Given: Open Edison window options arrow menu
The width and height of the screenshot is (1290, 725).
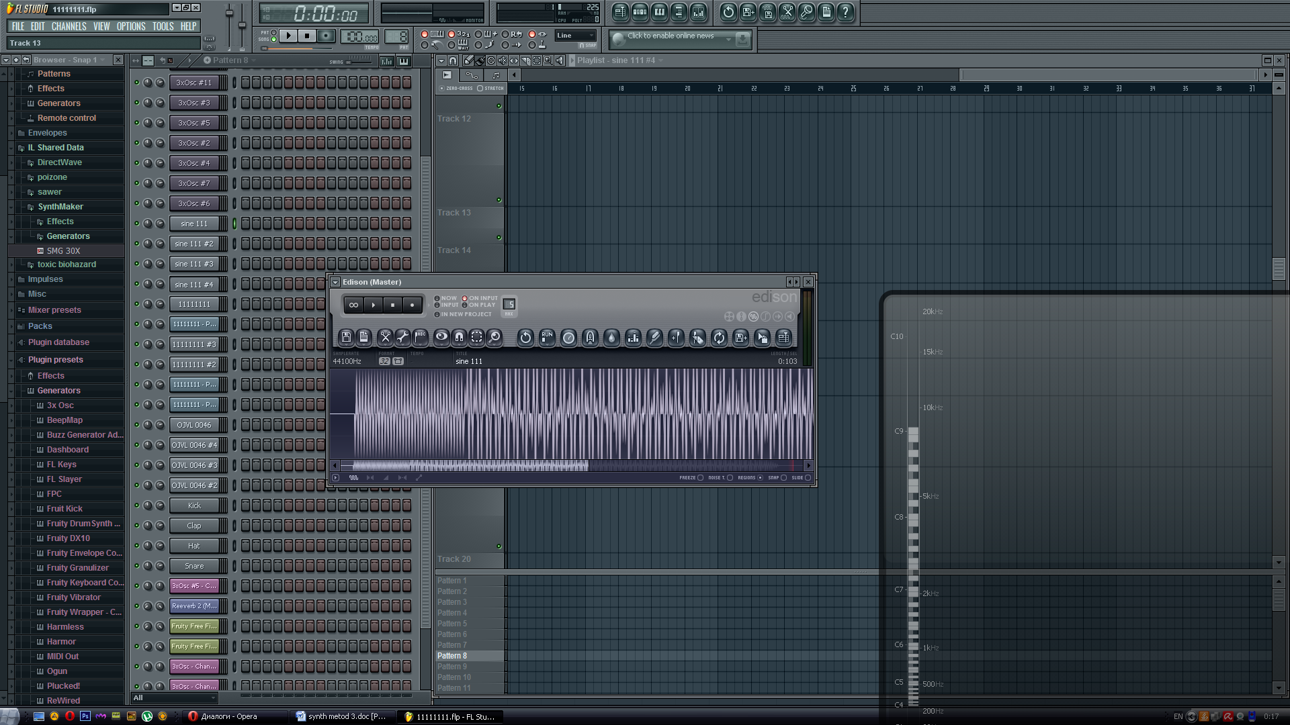Looking at the screenshot, I should 335,283.
